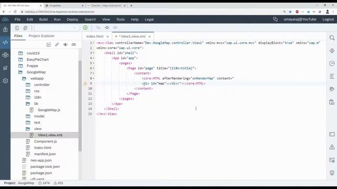Viewport: 337px width, 189px height.
Task: Select the Component.js file
Action: pos(45,141)
